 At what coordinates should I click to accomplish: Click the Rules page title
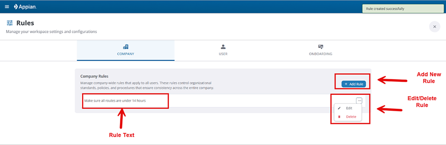[x=25, y=23]
